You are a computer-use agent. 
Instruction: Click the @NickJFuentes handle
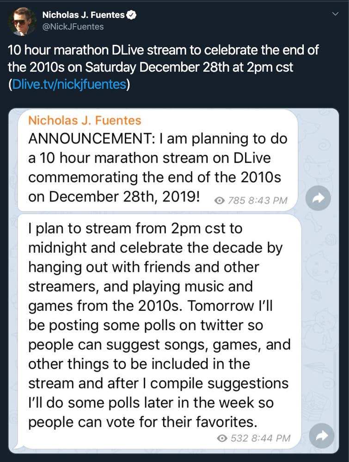click(73, 27)
